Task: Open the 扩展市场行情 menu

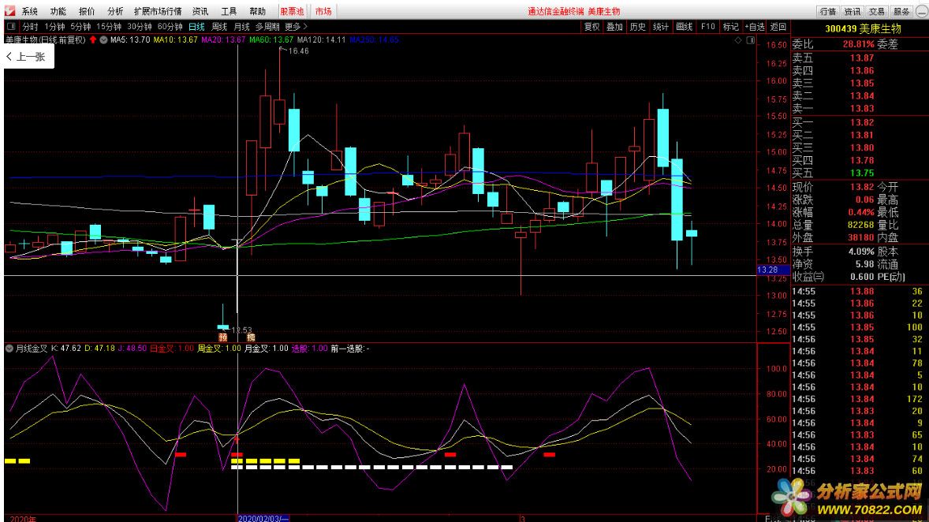Action: tap(157, 12)
